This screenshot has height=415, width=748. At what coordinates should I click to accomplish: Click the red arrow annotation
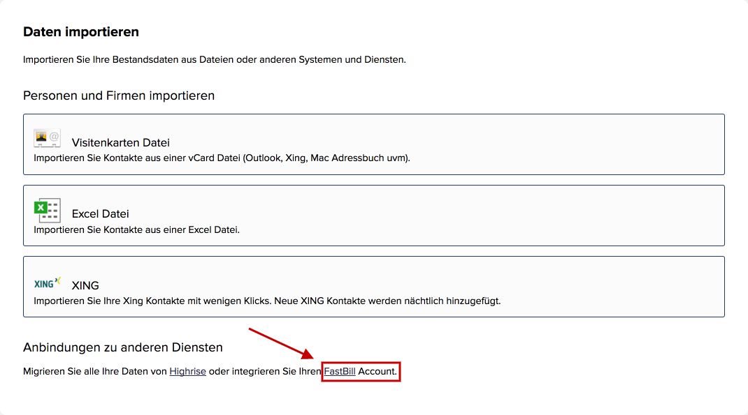click(x=281, y=343)
